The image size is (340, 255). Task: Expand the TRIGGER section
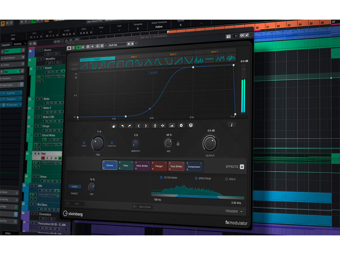coord(242,212)
